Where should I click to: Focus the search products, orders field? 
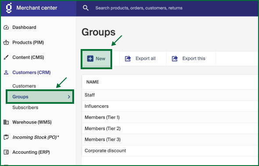(x=139, y=8)
